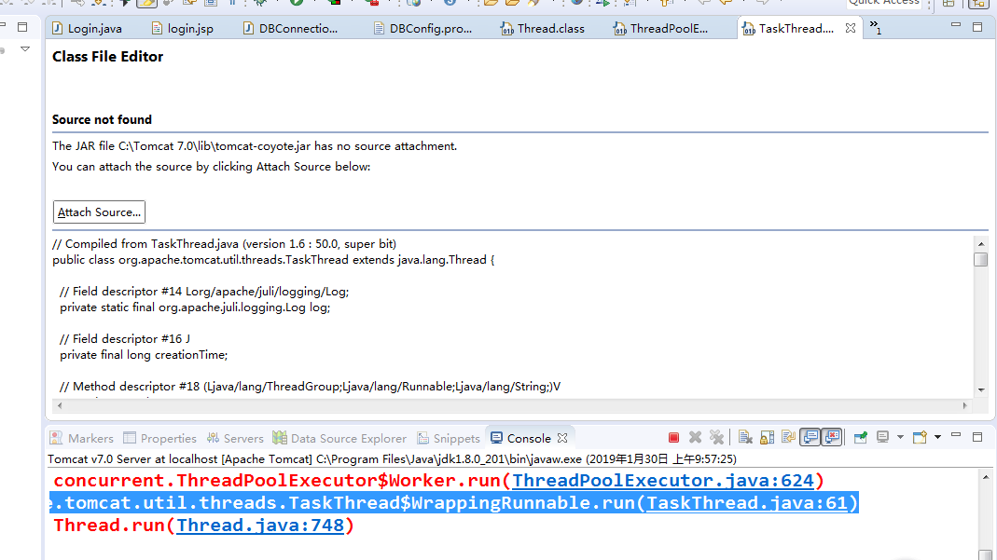
Task: Close the Console view tab
Action: (x=562, y=438)
